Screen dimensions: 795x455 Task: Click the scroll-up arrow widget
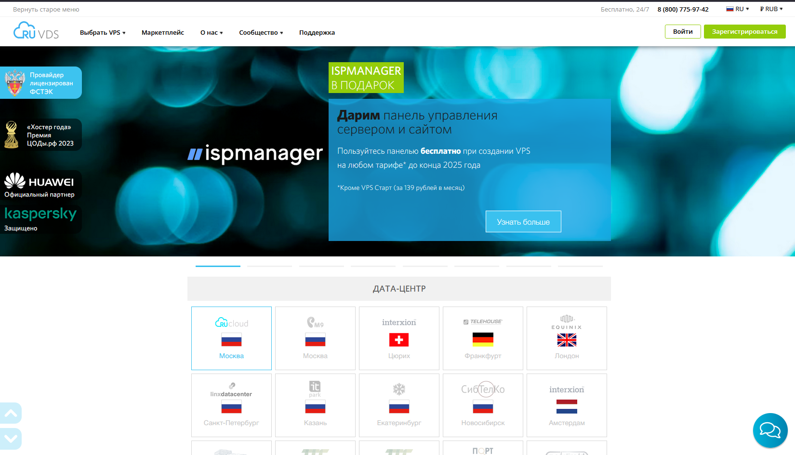click(11, 413)
